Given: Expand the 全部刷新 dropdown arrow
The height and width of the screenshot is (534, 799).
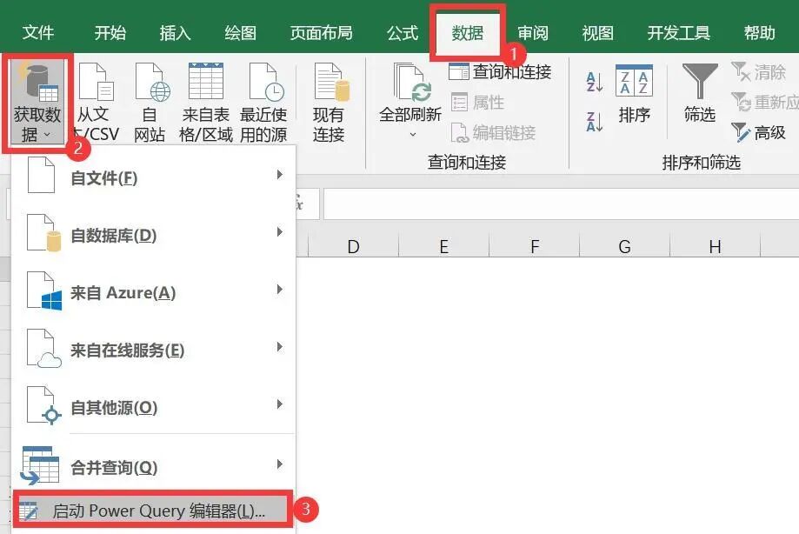Looking at the screenshot, I should coord(413,135).
